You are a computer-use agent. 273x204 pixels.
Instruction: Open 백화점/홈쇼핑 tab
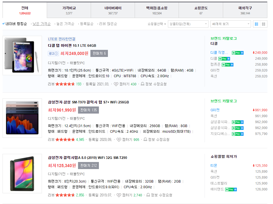(157, 10)
